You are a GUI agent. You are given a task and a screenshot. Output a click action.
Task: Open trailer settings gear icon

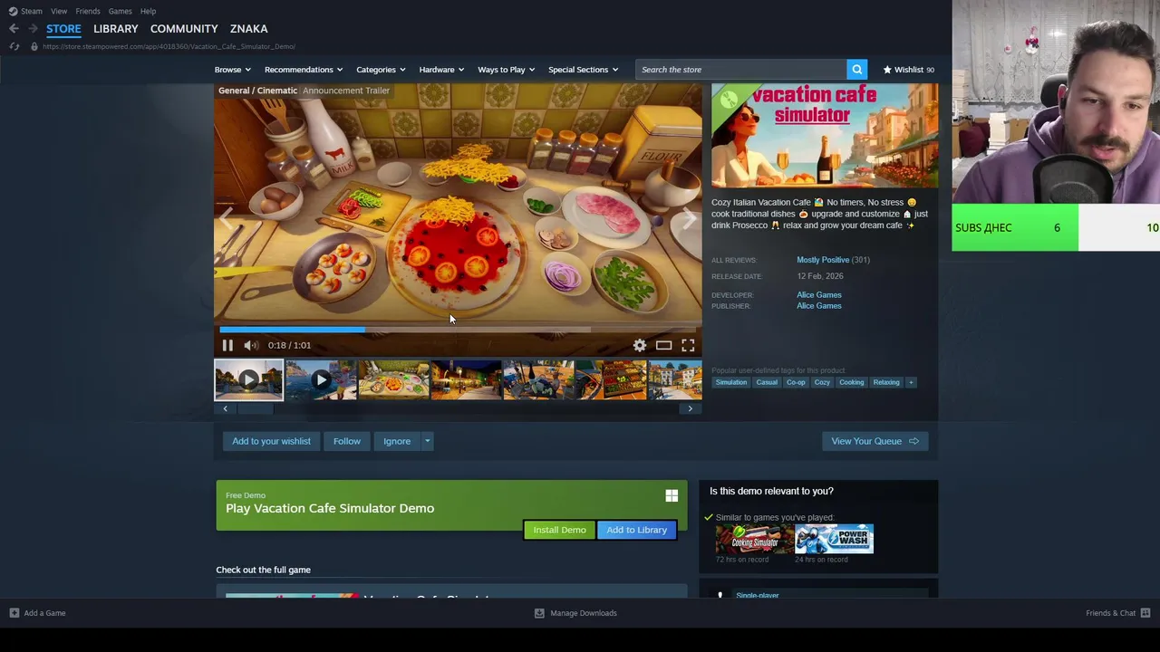point(640,345)
